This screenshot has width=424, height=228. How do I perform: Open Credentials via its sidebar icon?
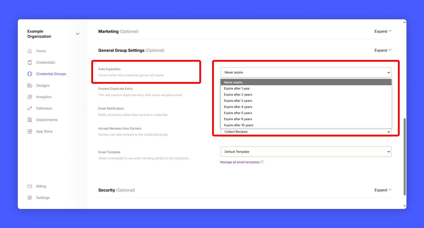[x=30, y=62]
